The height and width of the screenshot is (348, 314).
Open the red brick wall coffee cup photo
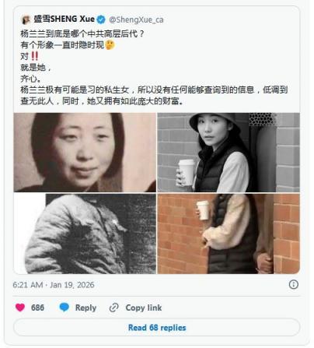[229, 234]
